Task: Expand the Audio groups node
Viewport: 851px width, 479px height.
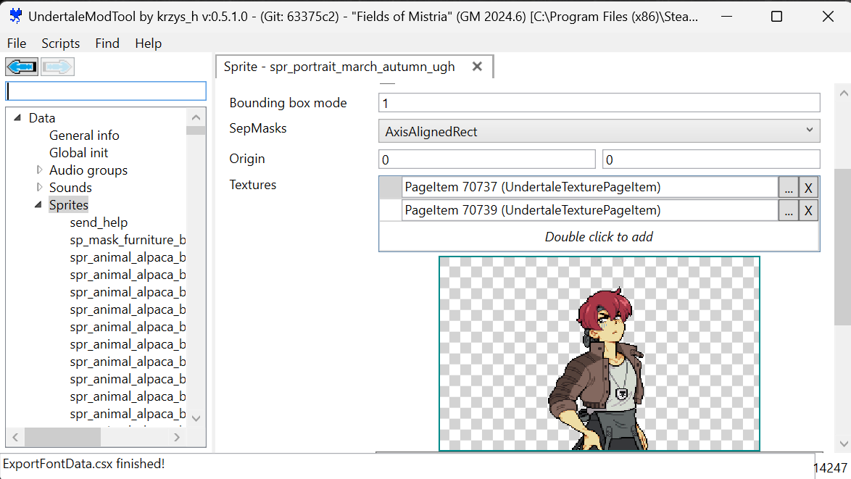Action: [39, 170]
